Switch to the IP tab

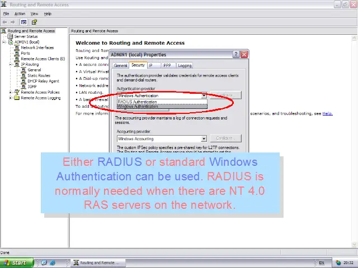click(154, 65)
